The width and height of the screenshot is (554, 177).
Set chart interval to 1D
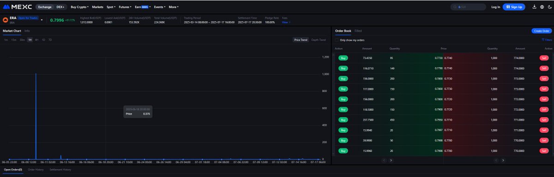43,40
